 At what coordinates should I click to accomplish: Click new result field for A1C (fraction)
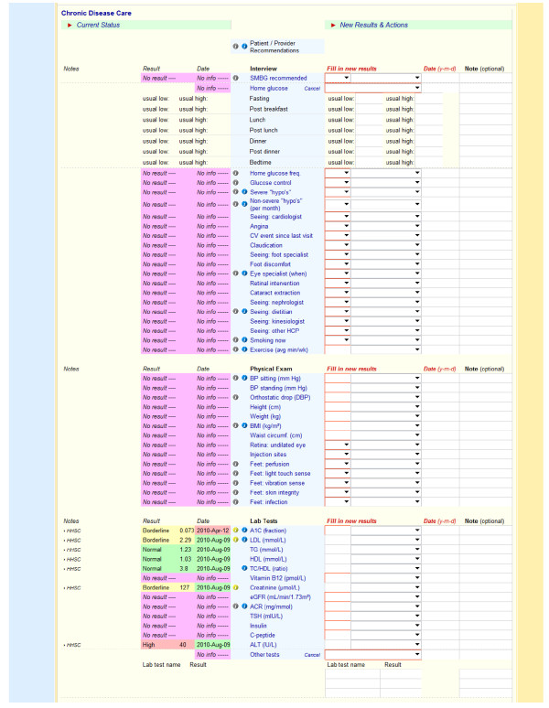click(338, 531)
